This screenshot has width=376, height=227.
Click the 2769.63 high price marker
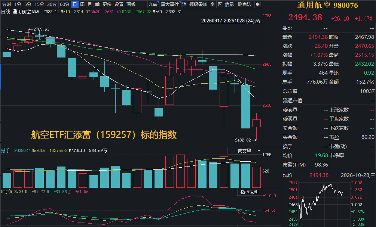41,29
